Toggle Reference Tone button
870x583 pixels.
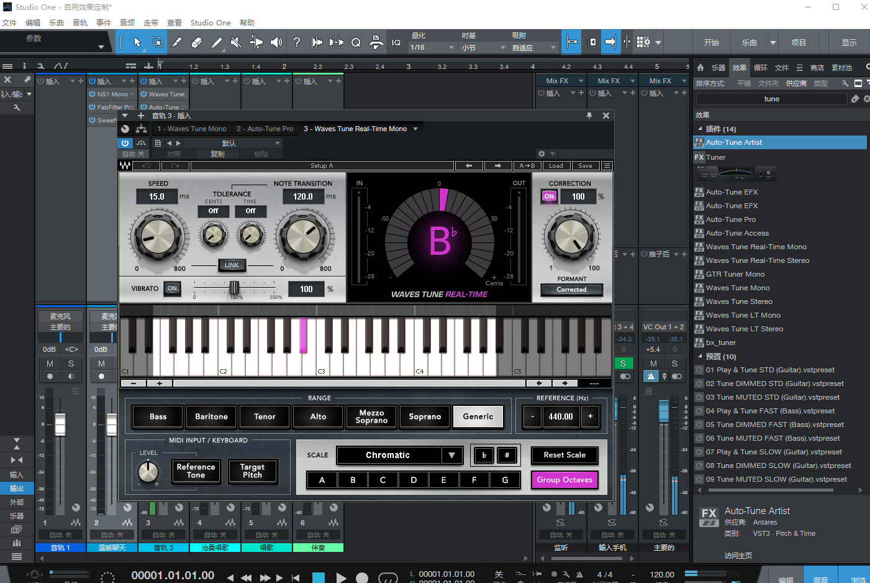(x=196, y=471)
